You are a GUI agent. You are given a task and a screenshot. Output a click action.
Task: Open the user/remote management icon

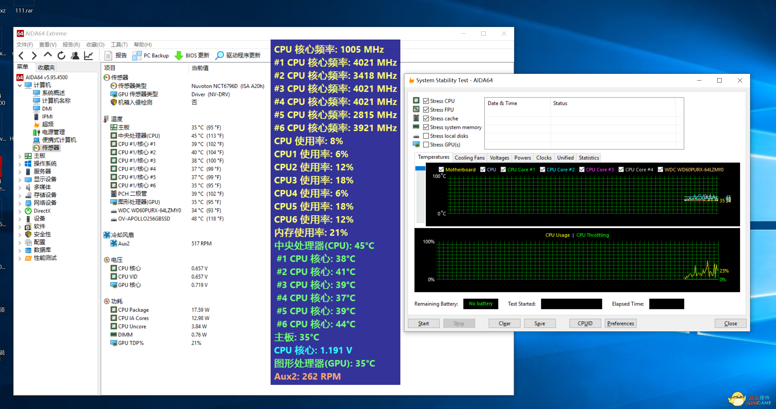click(x=75, y=55)
